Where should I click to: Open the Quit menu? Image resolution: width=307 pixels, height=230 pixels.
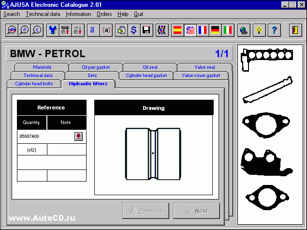click(138, 14)
